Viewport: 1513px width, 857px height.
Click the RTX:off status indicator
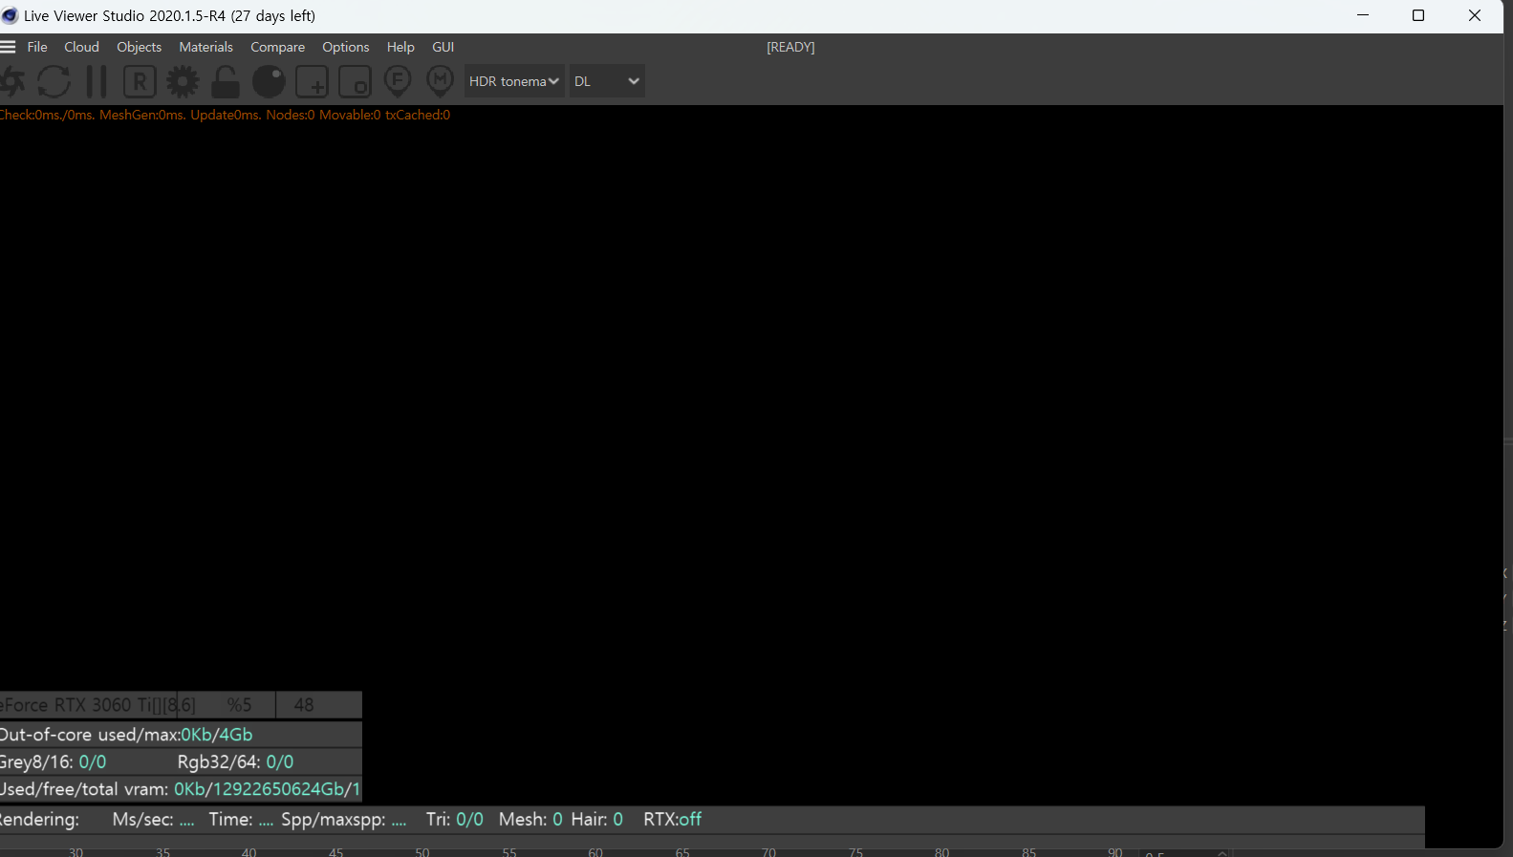tap(673, 820)
